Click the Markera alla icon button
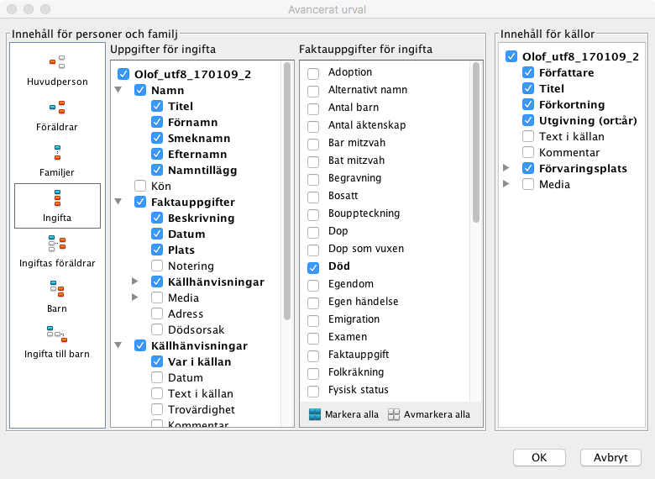Screen dimensions: 655x479 point(315,414)
